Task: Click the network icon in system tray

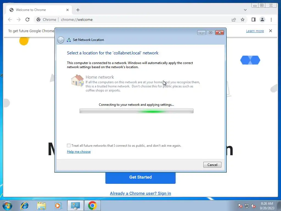Action: coord(247,206)
